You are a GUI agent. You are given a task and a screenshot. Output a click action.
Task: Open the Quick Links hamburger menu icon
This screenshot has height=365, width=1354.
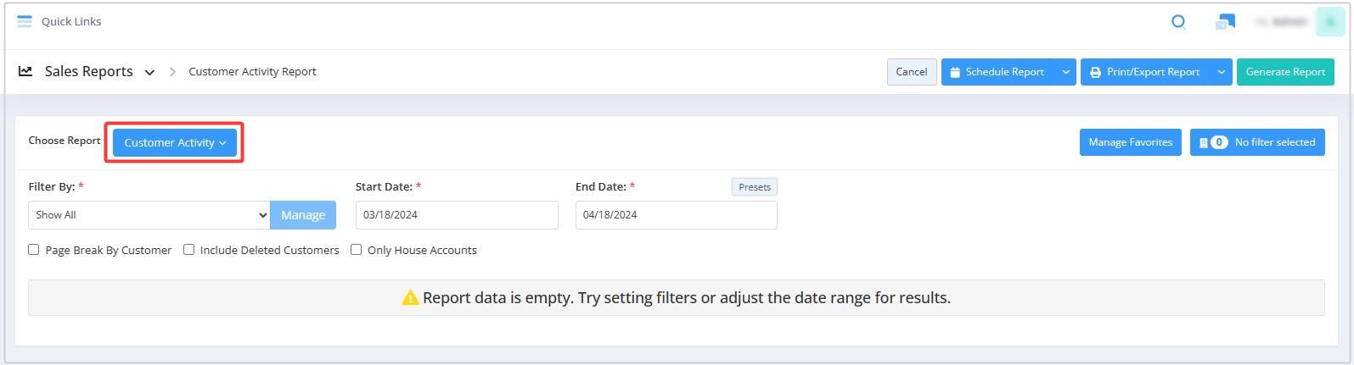[25, 21]
